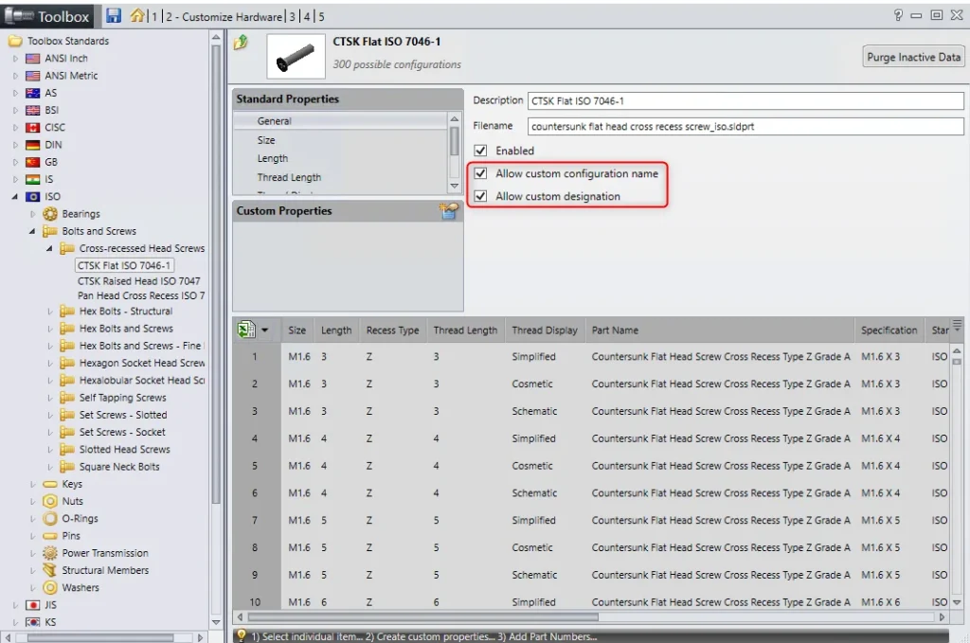Collapse the Cross-recessed Head Screws folder
The height and width of the screenshot is (643, 970).
(x=50, y=248)
